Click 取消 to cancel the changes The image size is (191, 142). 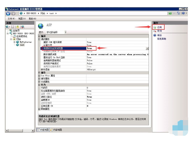pos(159,31)
